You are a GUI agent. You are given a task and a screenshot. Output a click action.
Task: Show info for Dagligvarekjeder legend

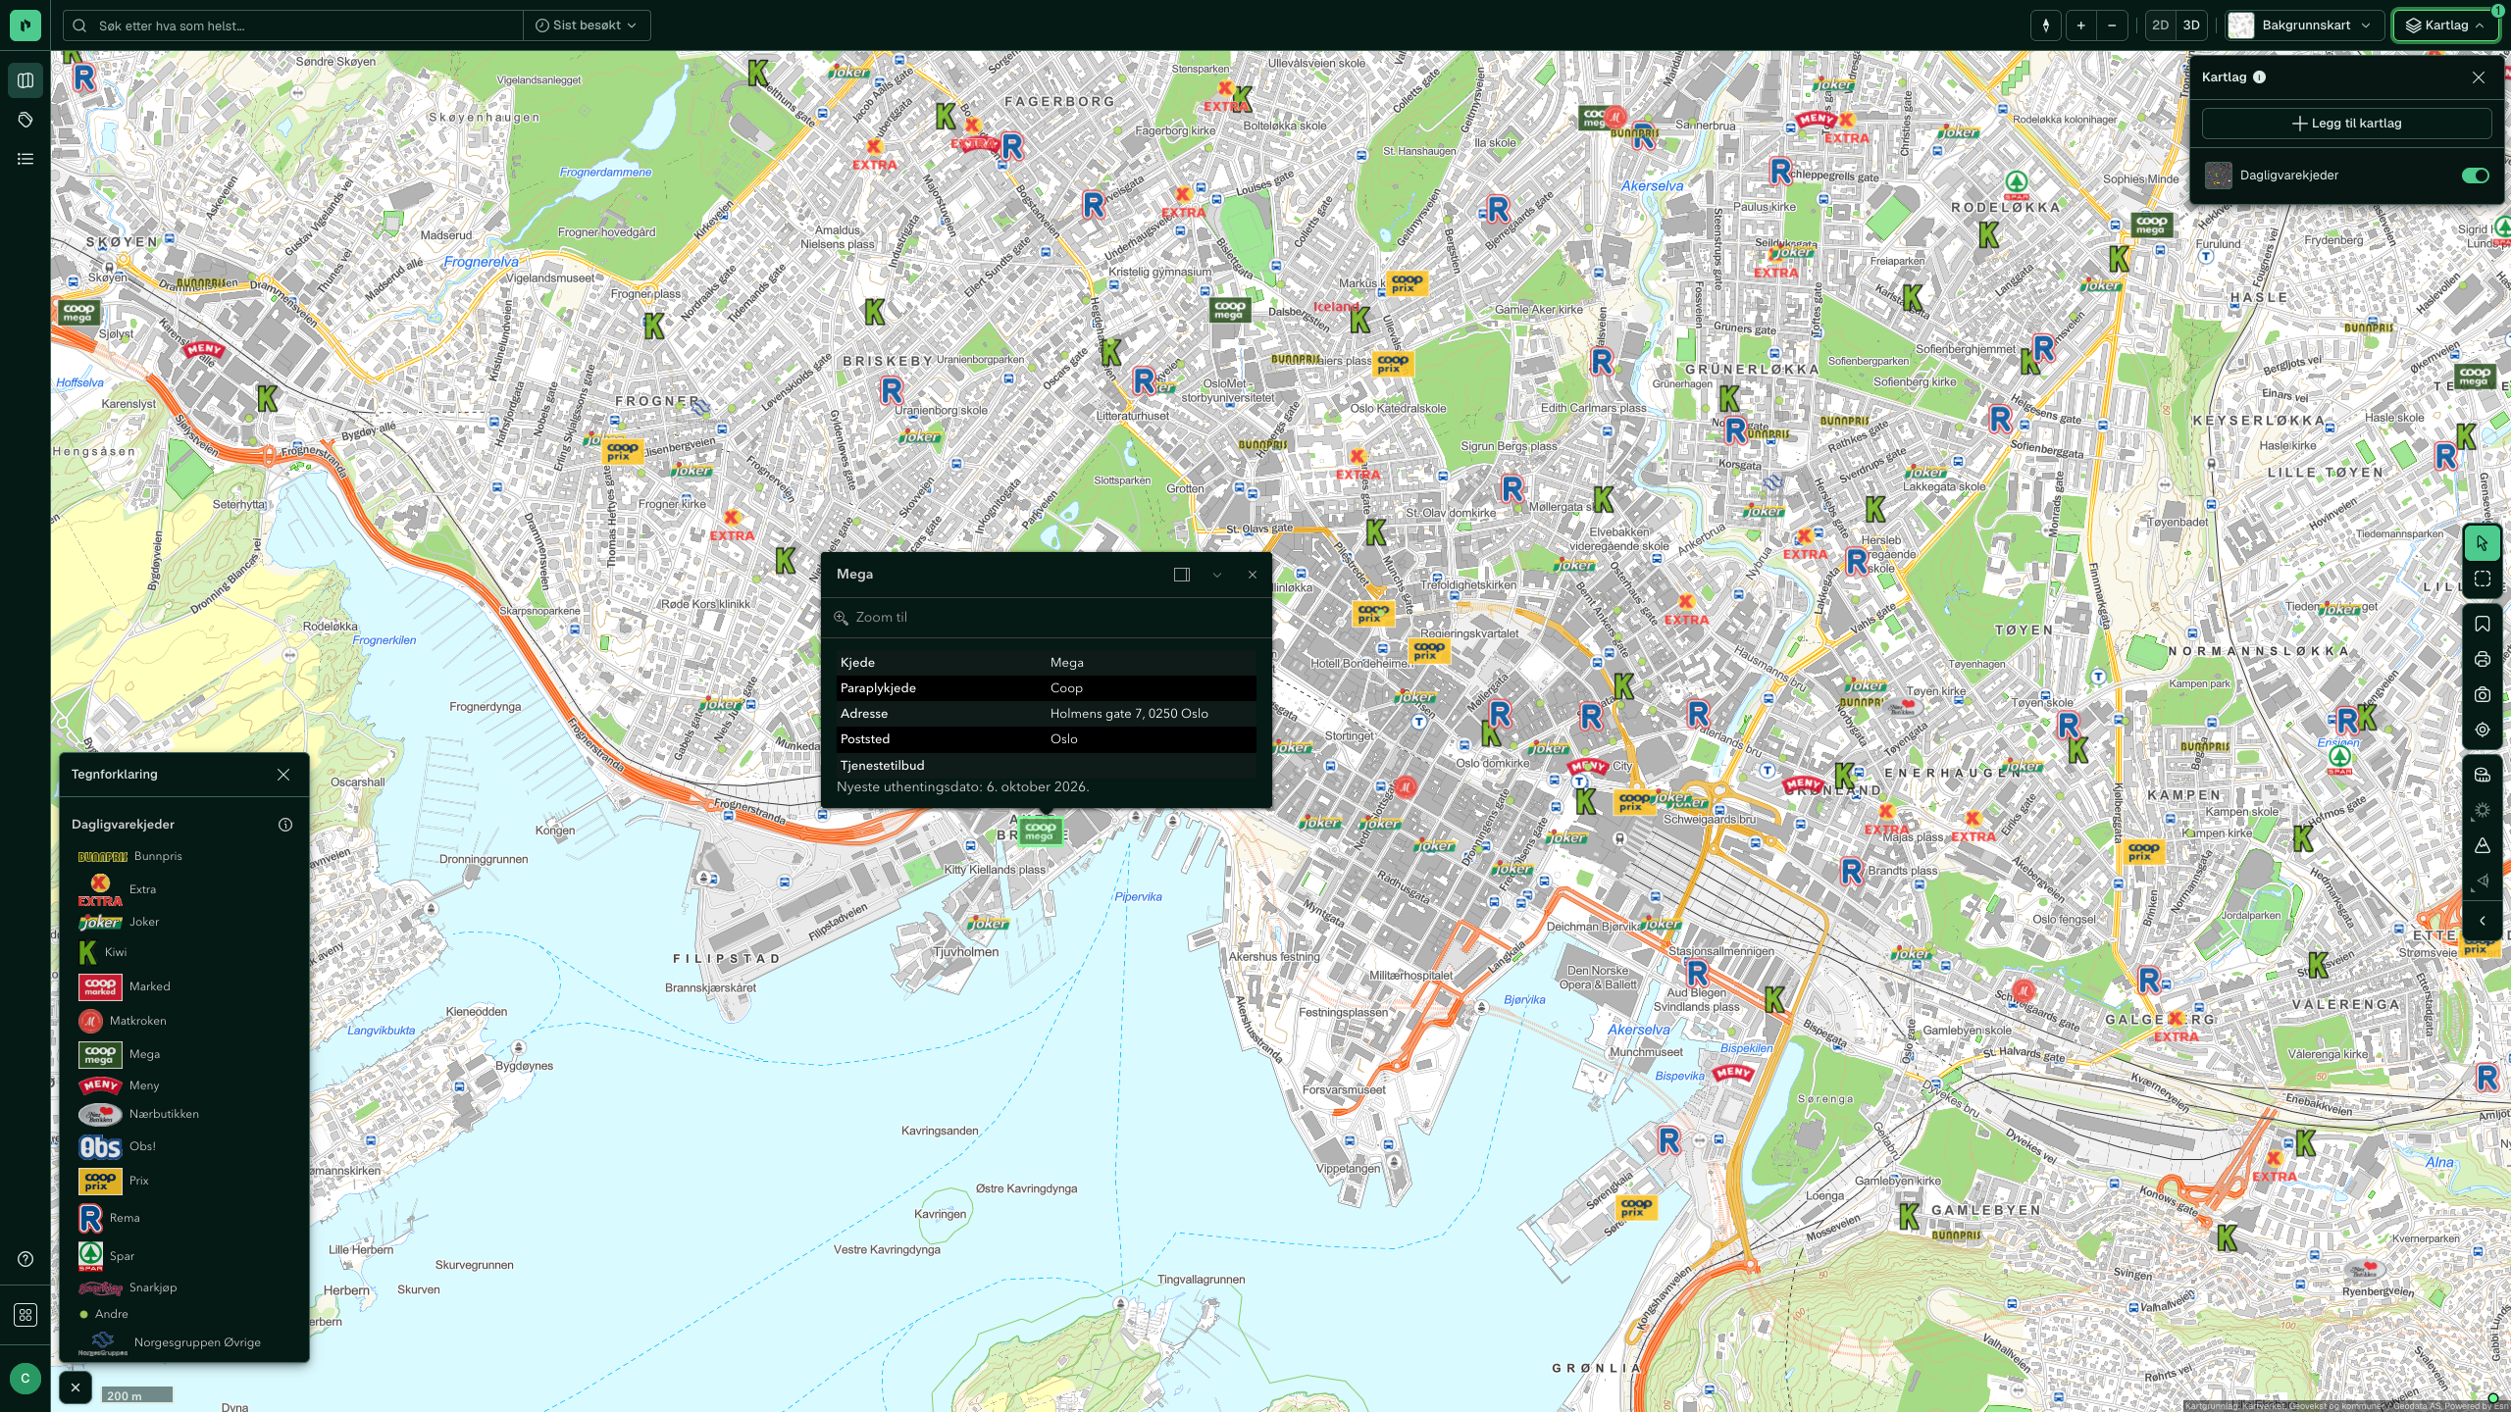click(285, 825)
